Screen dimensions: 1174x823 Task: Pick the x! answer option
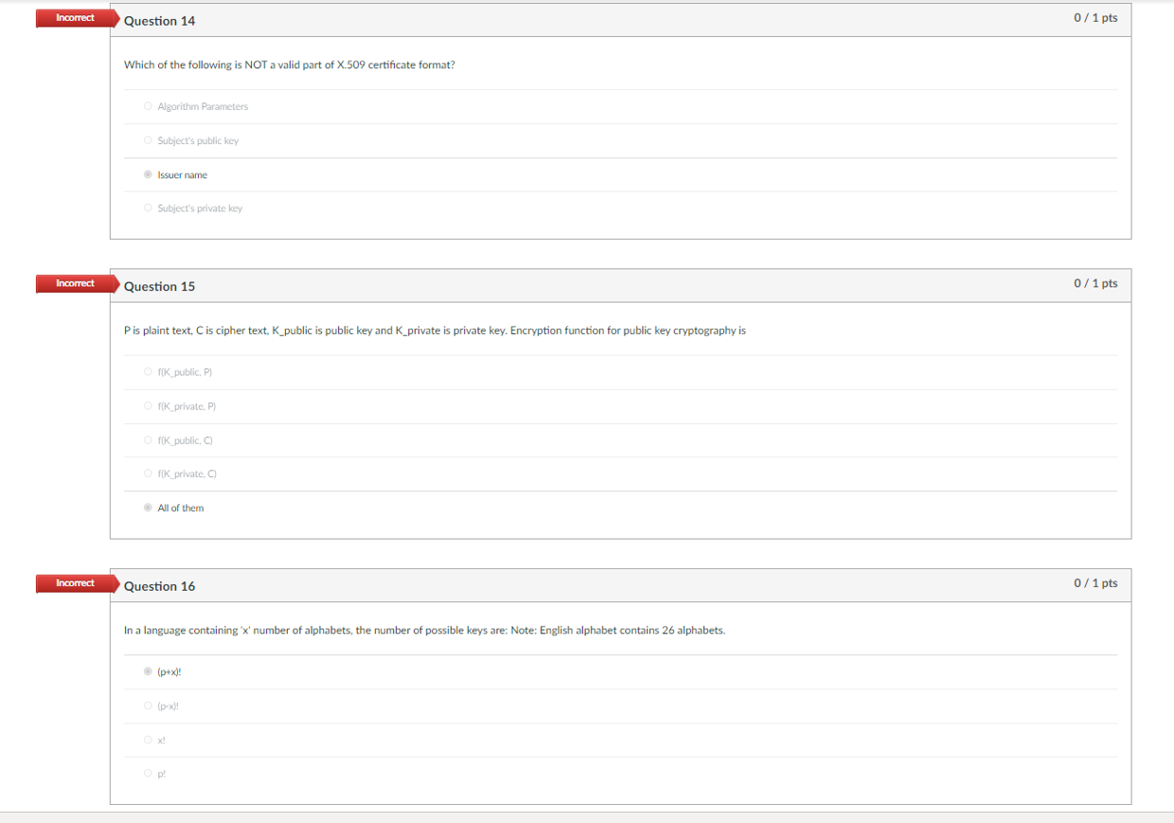click(148, 740)
